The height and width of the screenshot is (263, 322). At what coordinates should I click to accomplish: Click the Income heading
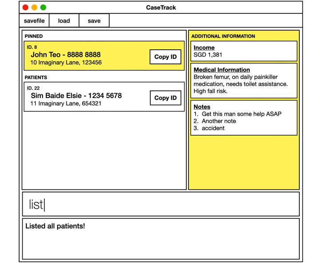point(204,47)
